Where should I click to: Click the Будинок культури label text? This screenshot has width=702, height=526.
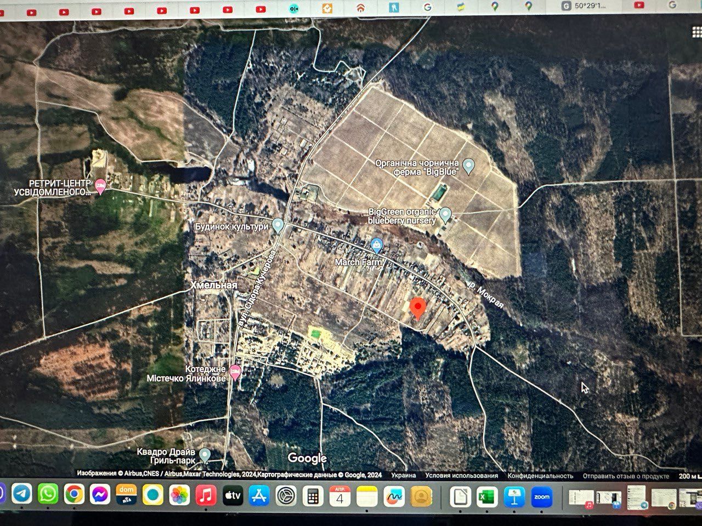click(x=232, y=226)
